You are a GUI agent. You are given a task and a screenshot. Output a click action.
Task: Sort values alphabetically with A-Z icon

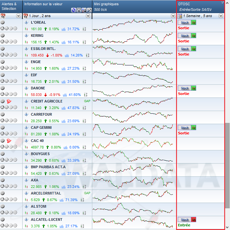click(x=84, y=10)
